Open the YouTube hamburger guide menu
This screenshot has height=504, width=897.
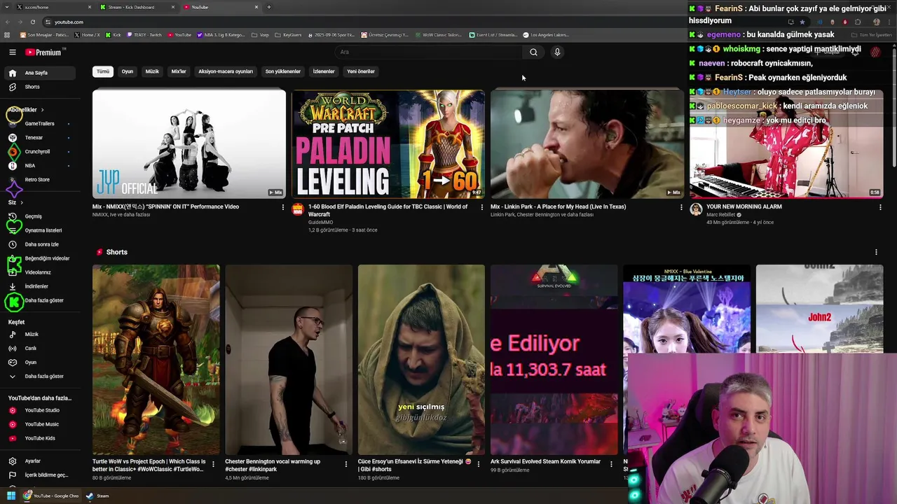(12, 52)
